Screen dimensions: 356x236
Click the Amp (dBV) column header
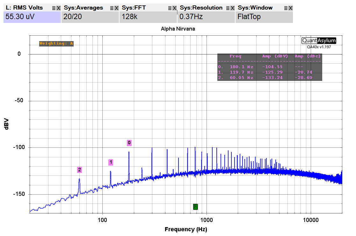(x=275, y=56)
